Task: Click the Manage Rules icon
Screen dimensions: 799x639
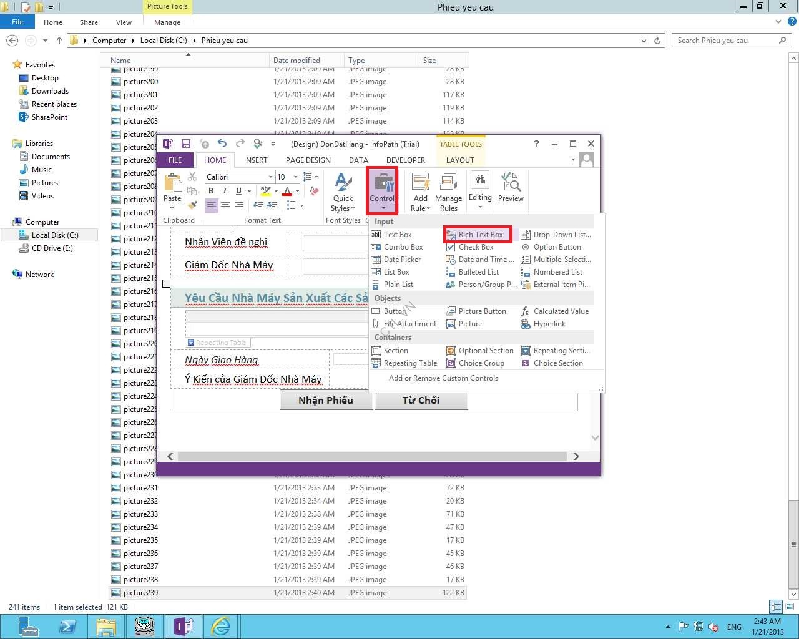Action: [448, 192]
